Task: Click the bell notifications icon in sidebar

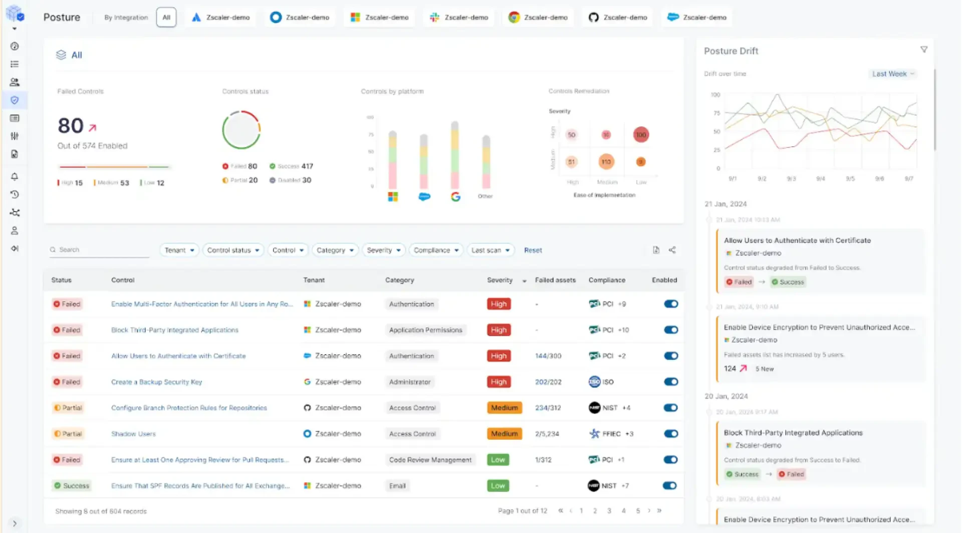Action: [x=15, y=177]
